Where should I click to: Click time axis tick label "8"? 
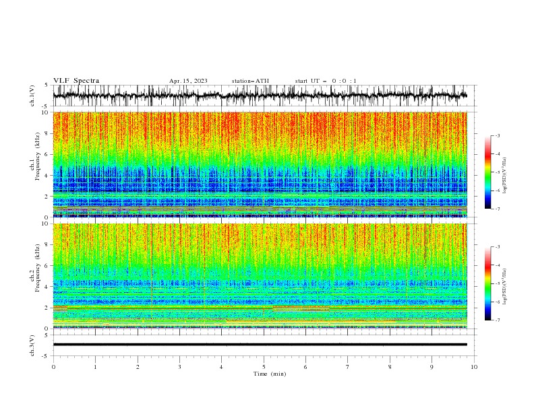coord(390,367)
